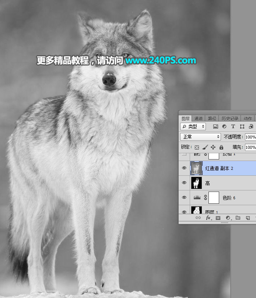The width and height of the screenshot is (256, 298).
Task: Click lock position move icon
Action: 213,147
